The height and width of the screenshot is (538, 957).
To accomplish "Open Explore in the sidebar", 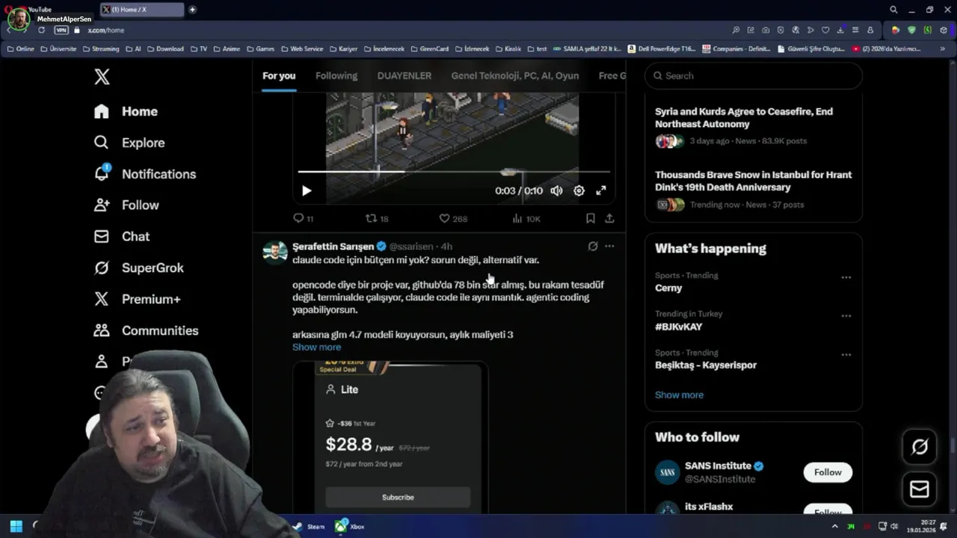I will coord(129,143).
